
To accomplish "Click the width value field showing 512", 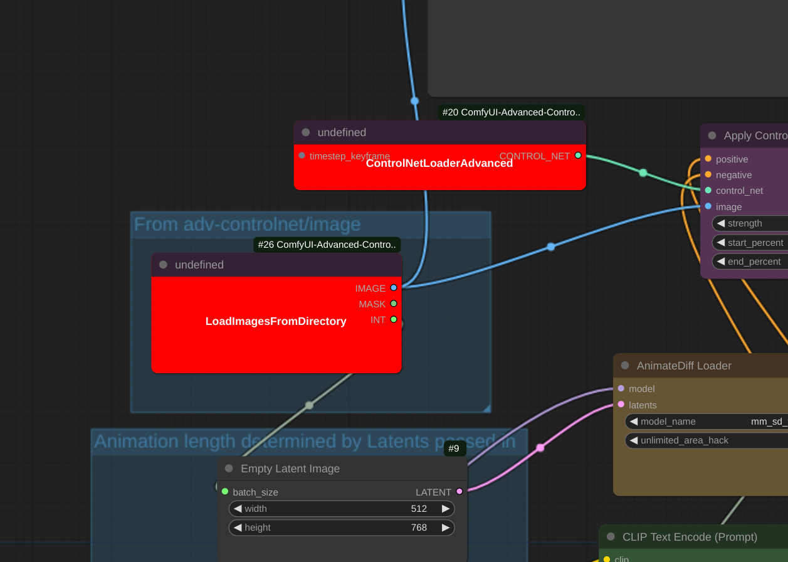I will pyautogui.click(x=419, y=509).
